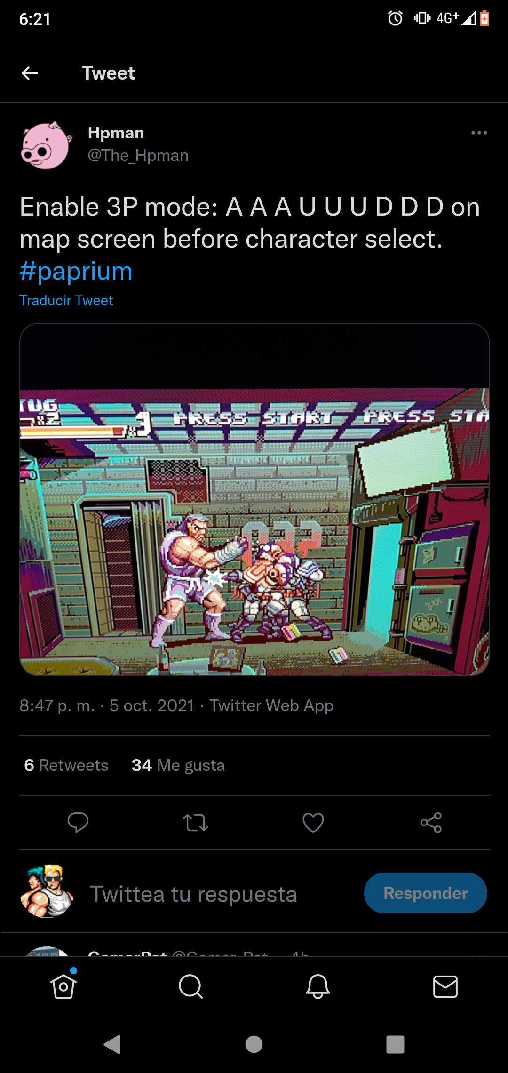The height and width of the screenshot is (1073, 508).
Task: Tap the back arrow icon
Action: pyautogui.click(x=30, y=73)
